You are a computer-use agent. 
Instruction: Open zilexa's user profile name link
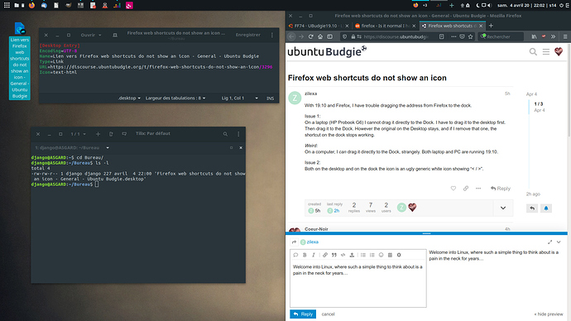pyautogui.click(x=310, y=93)
